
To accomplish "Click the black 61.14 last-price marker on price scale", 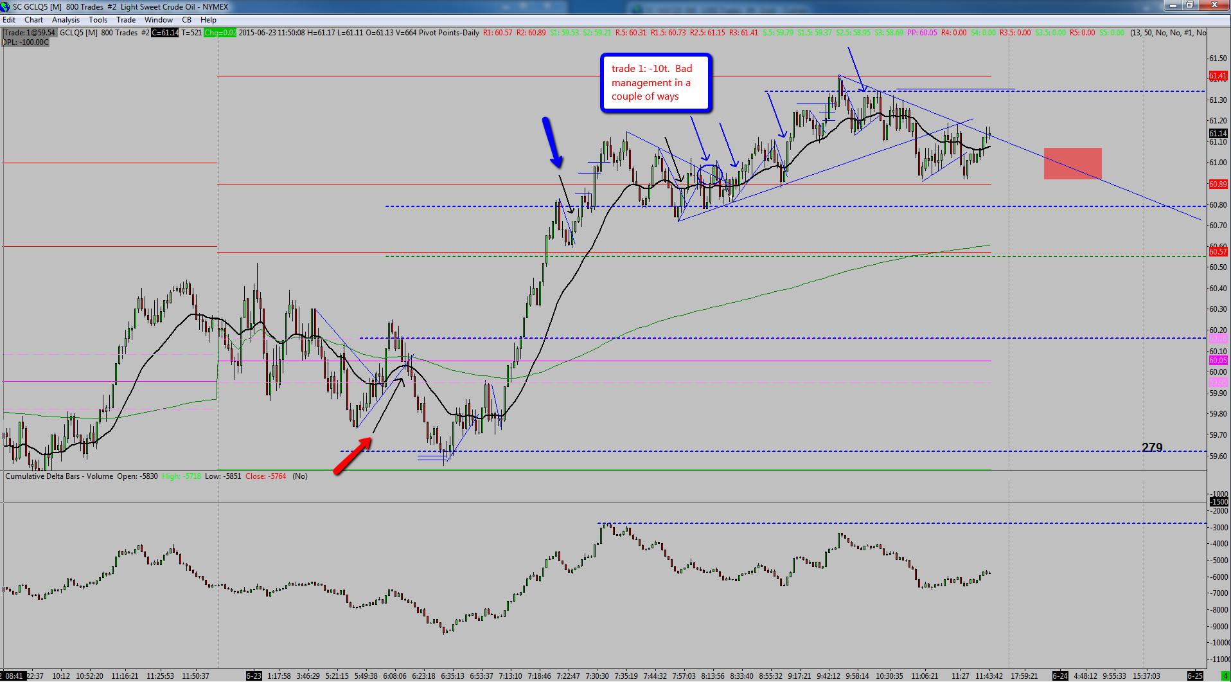I will coord(1218,134).
